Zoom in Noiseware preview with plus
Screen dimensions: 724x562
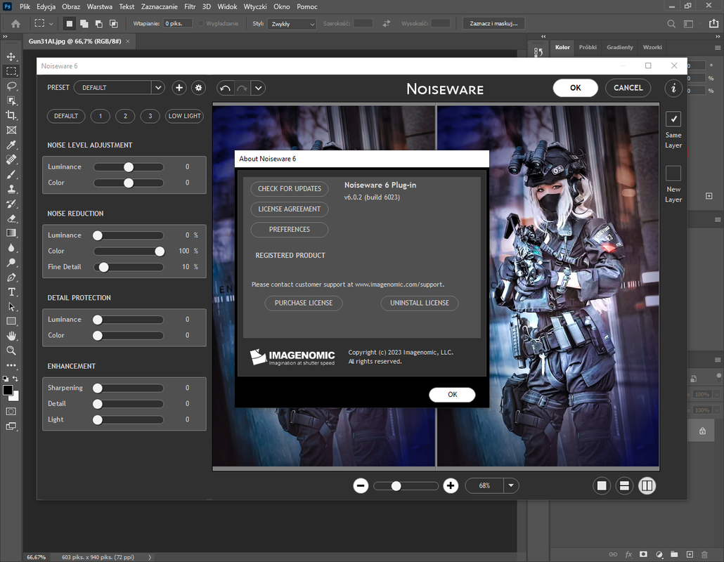click(x=451, y=485)
